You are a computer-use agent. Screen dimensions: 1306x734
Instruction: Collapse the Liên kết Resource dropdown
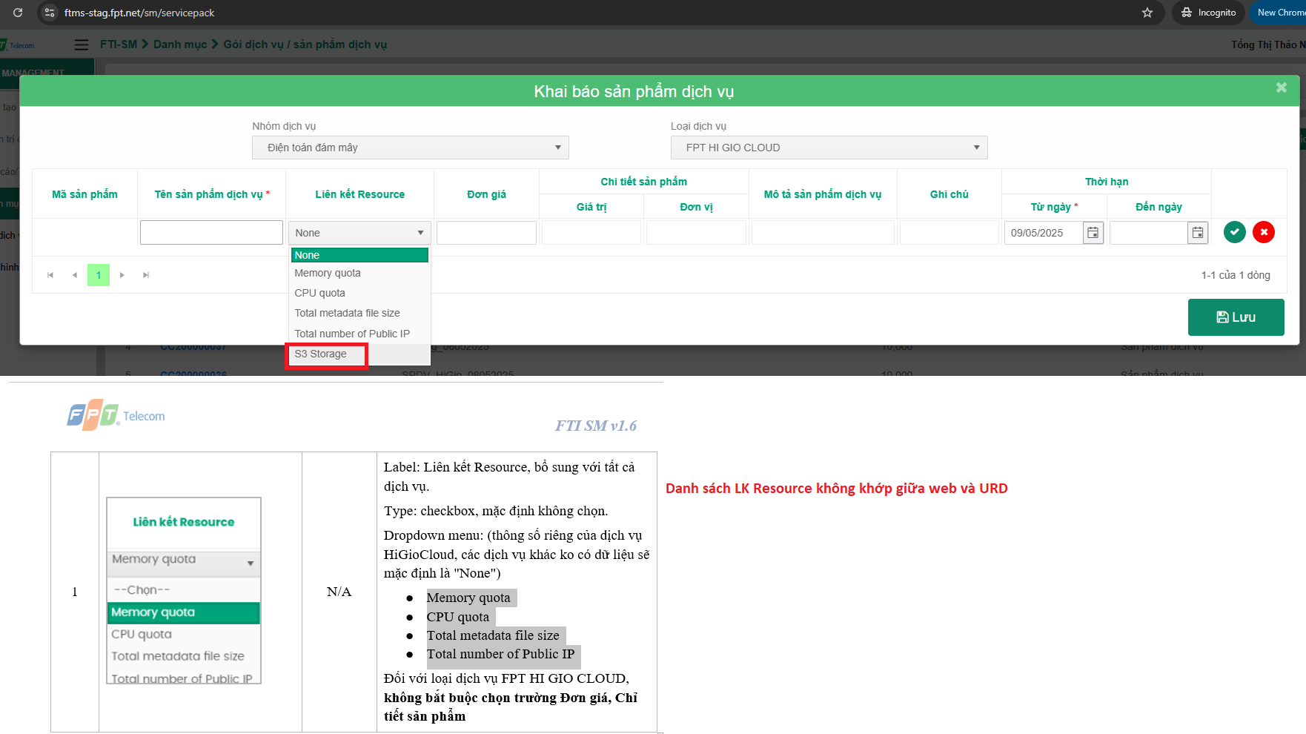[359, 233]
